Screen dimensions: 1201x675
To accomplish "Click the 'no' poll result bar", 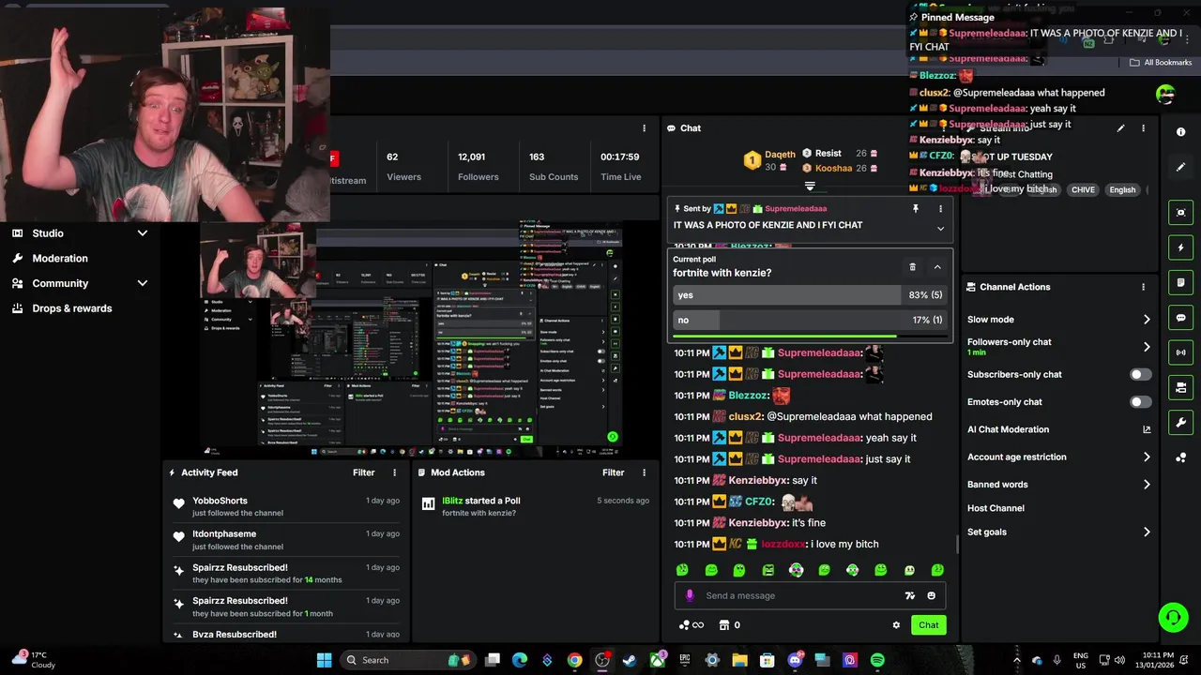I will (x=809, y=320).
